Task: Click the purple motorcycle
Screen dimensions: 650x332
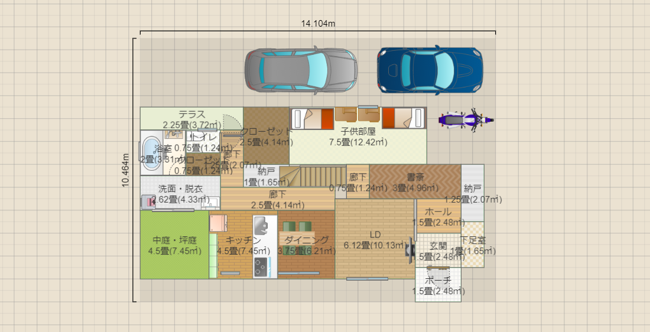Action: point(466,120)
